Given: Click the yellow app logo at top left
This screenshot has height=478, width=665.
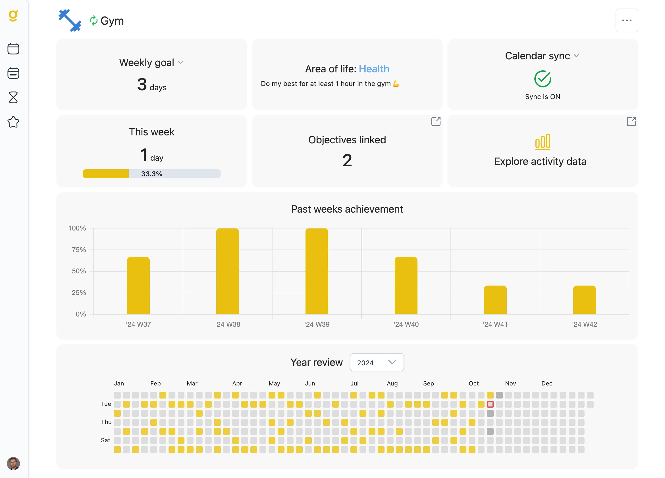Looking at the screenshot, I should [x=13, y=16].
